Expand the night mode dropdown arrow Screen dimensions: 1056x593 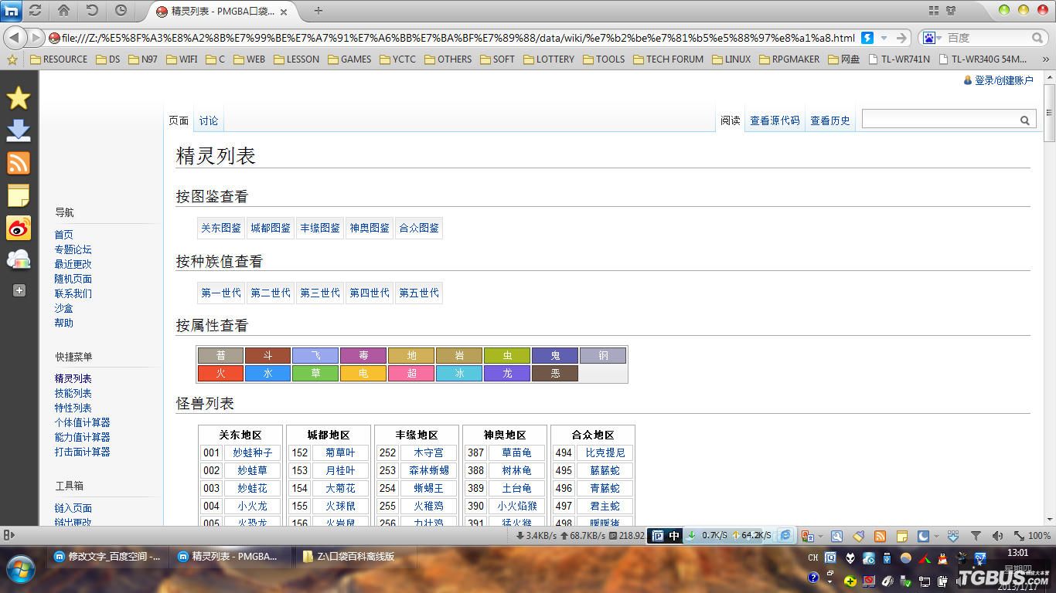[x=935, y=535]
